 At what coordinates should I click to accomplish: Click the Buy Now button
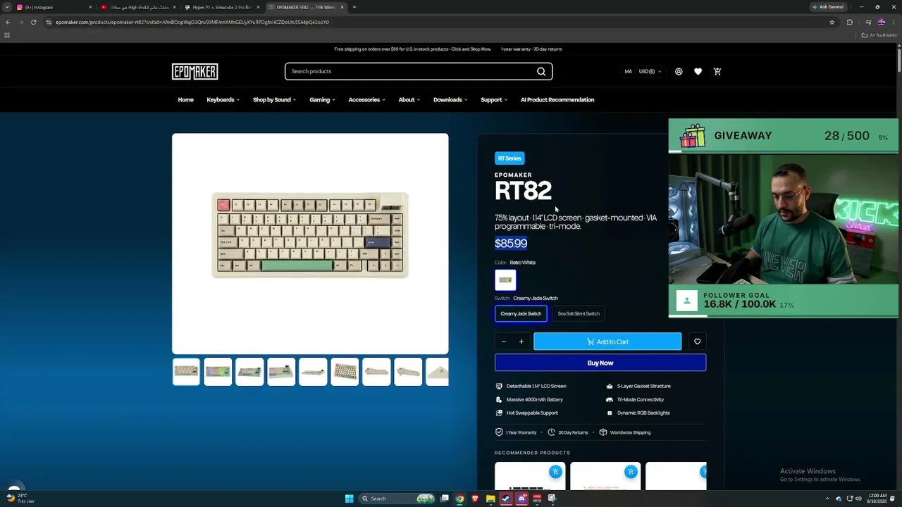[x=600, y=363]
